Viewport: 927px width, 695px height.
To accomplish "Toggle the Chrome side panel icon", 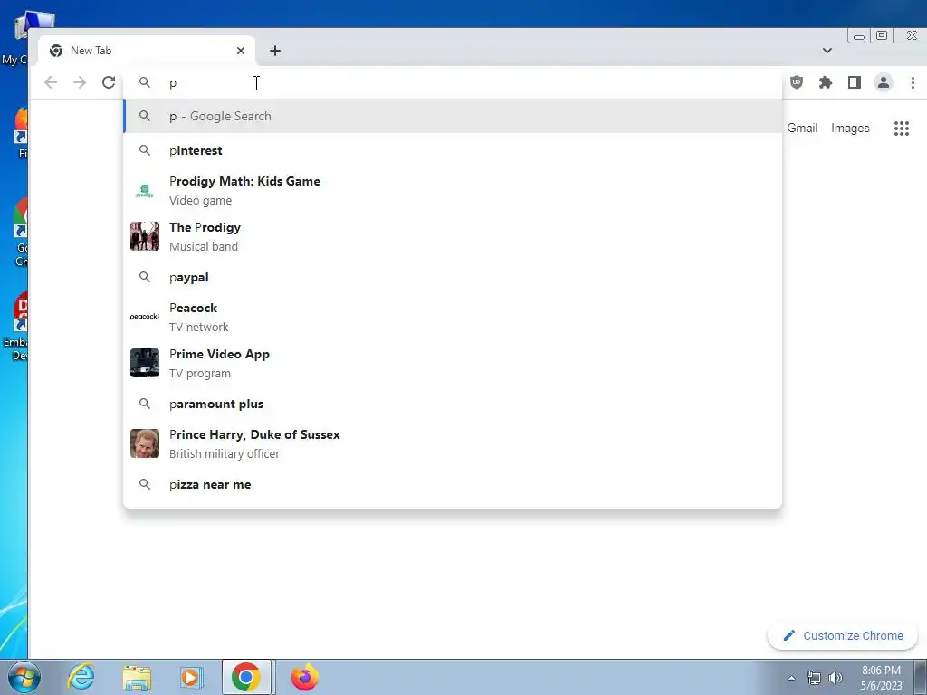I will pyautogui.click(x=855, y=82).
